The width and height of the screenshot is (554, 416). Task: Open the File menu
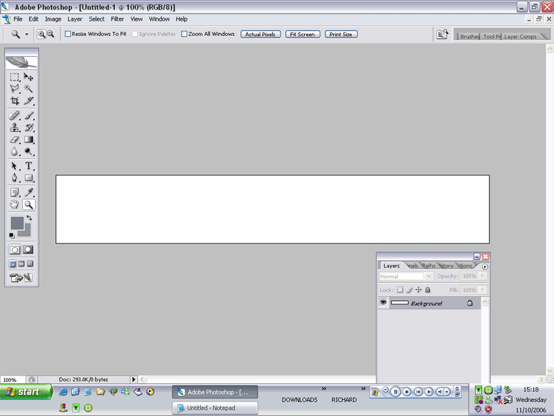point(18,19)
